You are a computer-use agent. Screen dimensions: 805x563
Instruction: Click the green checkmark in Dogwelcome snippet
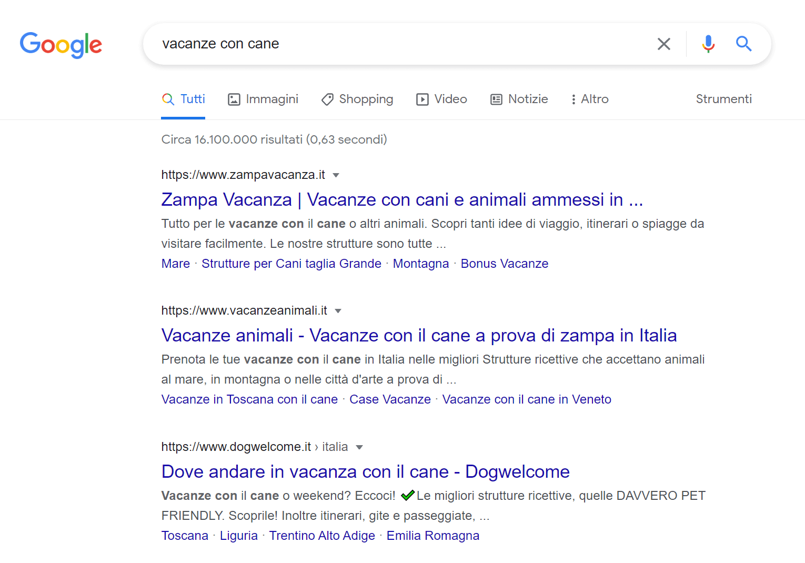(x=408, y=495)
